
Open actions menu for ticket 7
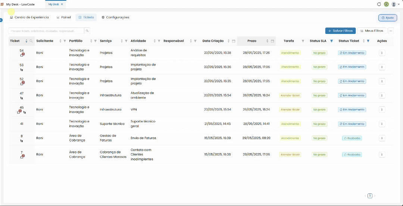click(x=382, y=155)
